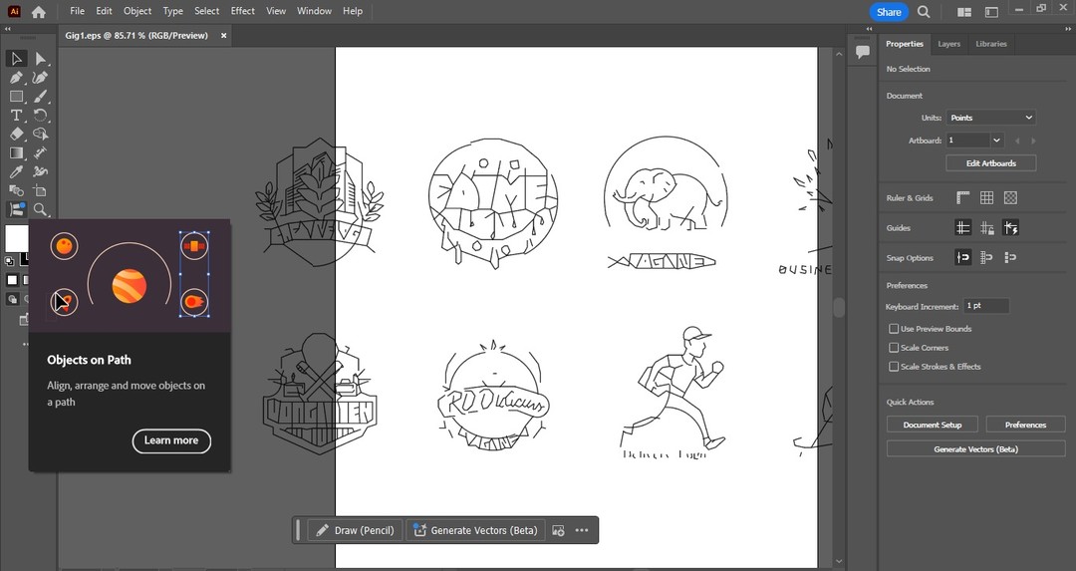
Task: Open the Artboard number dropdown
Action: [996, 140]
